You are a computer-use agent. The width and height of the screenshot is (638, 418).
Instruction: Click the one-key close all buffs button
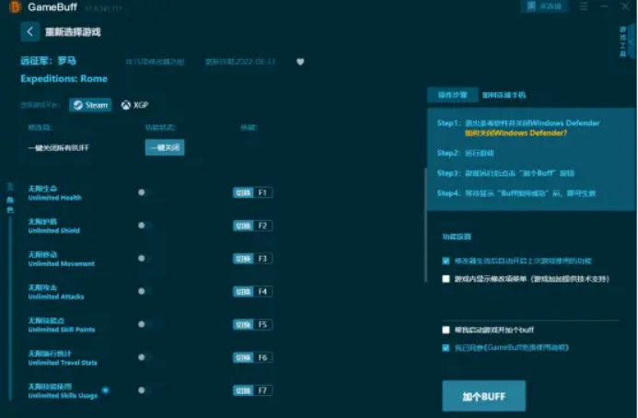(x=165, y=147)
